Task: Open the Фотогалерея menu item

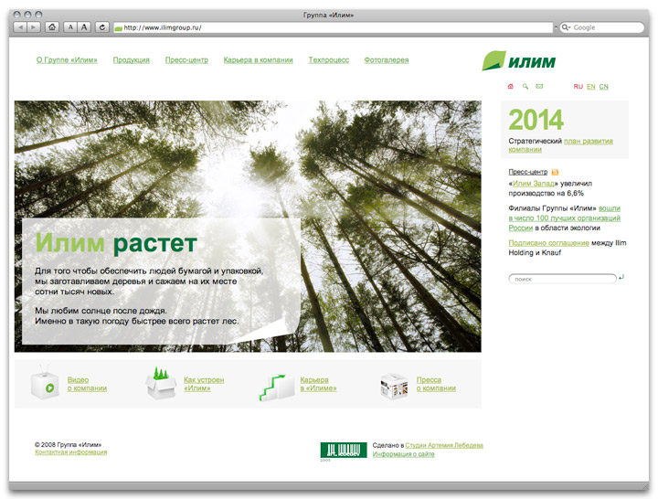Action: [x=386, y=60]
